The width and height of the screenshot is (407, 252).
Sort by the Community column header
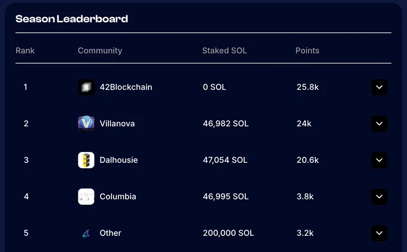point(100,51)
